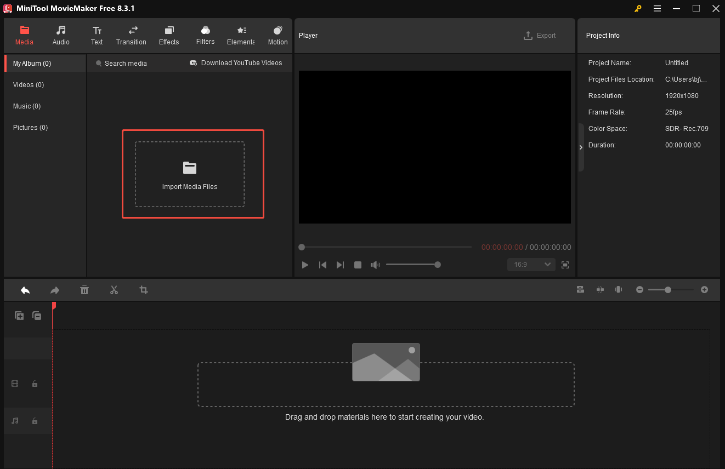
Task: Click the Download YouTube Videos icon
Action: (x=192, y=62)
